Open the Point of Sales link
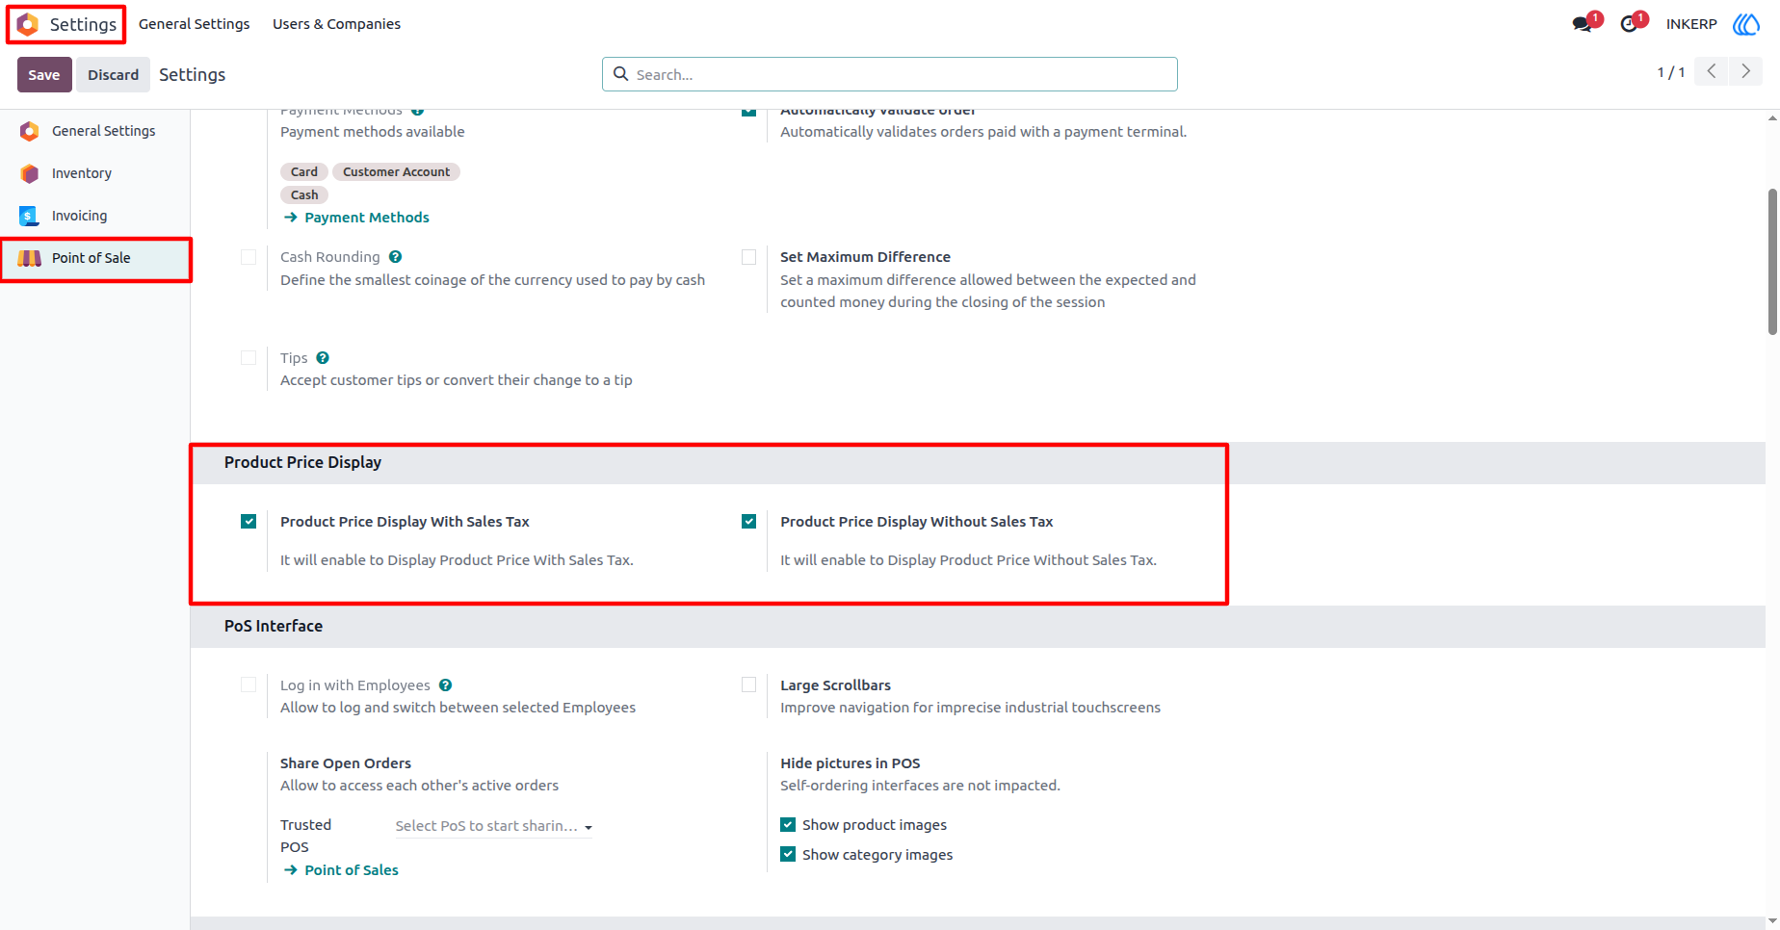The image size is (1780, 930). point(352,870)
